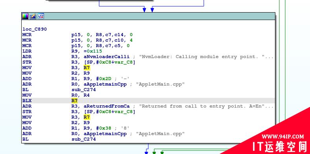Click the group nodes icon in node header
The width and height of the screenshot is (310, 154).
tap(41, 16)
